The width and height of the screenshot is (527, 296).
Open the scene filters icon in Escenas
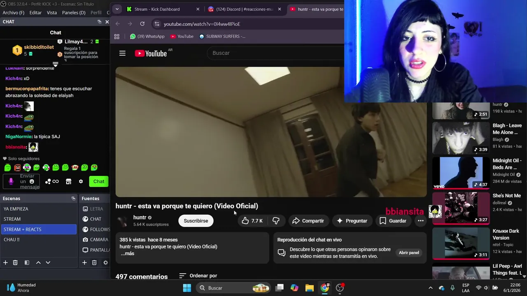(27, 263)
